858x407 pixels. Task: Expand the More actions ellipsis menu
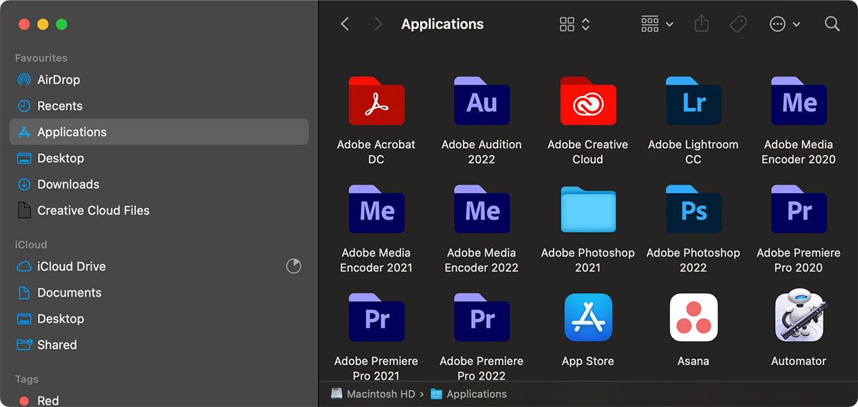[784, 24]
